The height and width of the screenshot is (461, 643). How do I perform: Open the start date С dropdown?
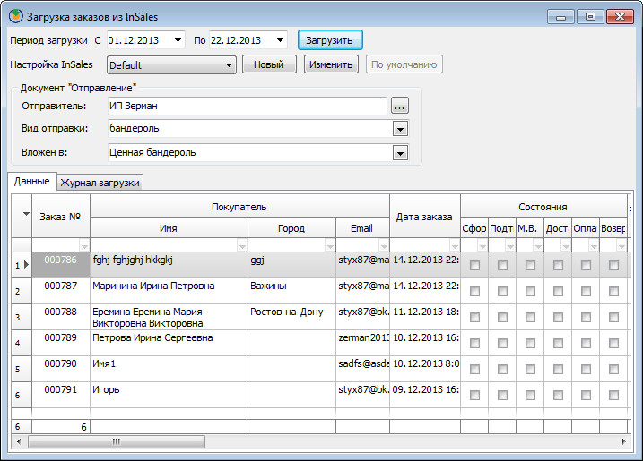click(177, 40)
